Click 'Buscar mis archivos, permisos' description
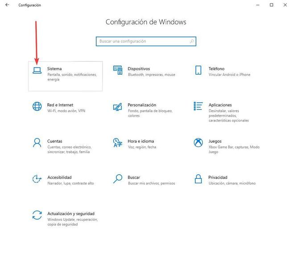 152,183
